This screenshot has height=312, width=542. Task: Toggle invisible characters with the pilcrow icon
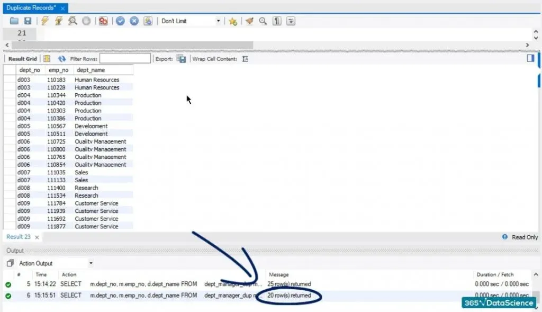277,21
